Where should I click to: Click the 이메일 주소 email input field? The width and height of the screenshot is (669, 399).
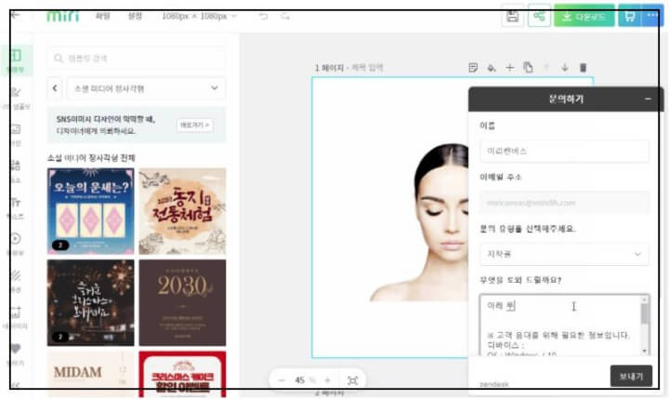pyautogui.click(x=565, y=203)
